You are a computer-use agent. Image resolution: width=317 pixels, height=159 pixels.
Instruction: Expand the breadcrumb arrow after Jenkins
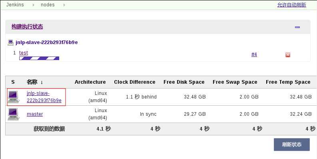click(x=34, y=5)
